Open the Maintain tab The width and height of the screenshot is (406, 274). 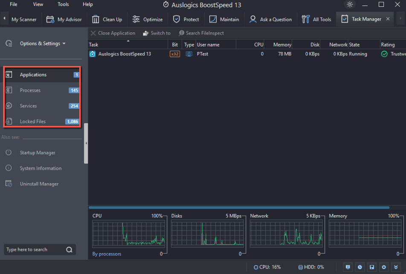click(224, 20)
